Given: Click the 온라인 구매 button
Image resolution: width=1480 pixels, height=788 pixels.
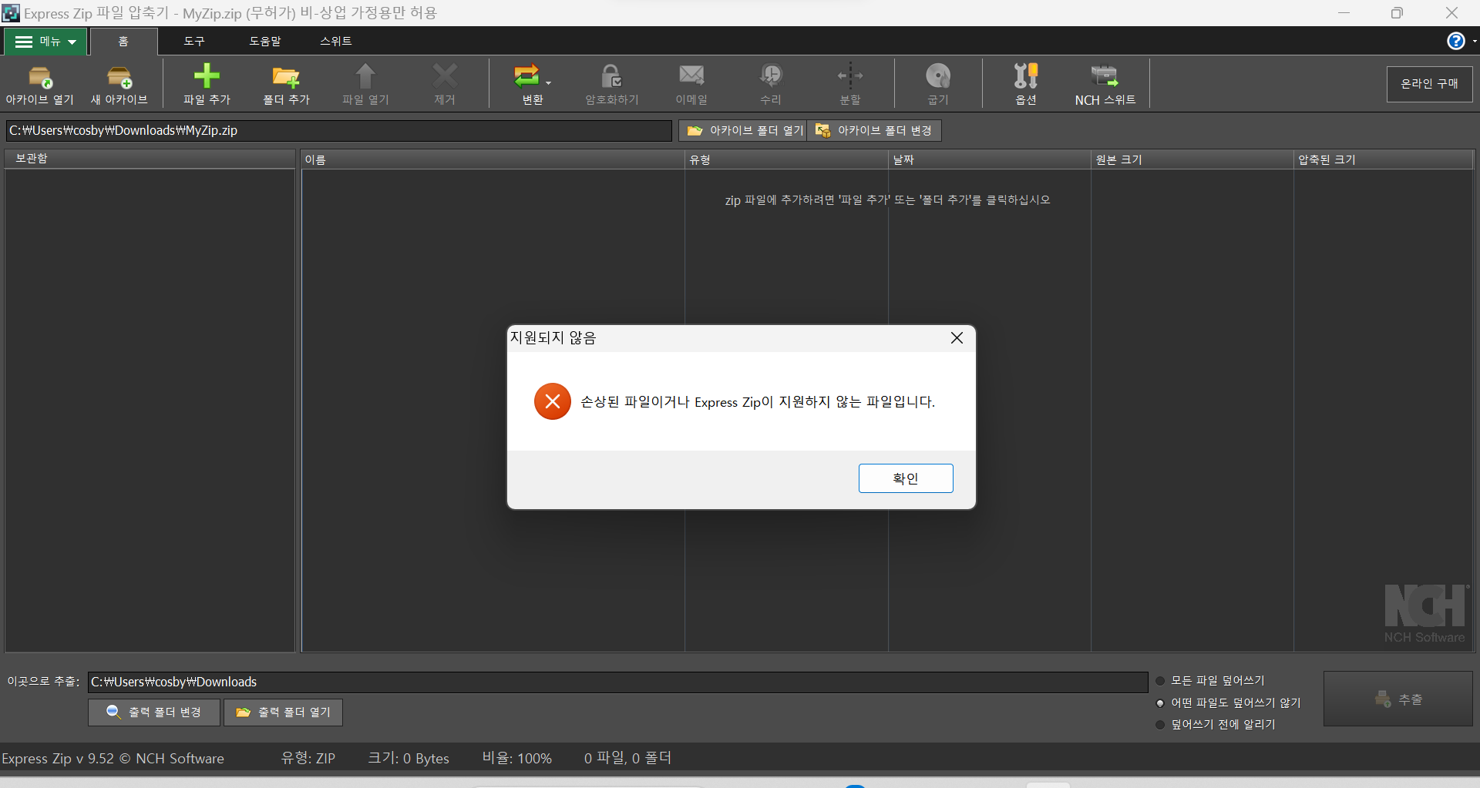Looking at the screenshot, I should 1429,84.
